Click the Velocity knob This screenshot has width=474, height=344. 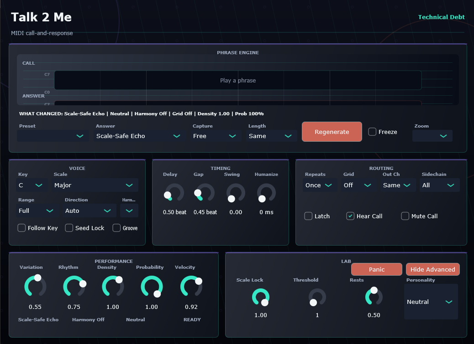[x=191, y=287]
